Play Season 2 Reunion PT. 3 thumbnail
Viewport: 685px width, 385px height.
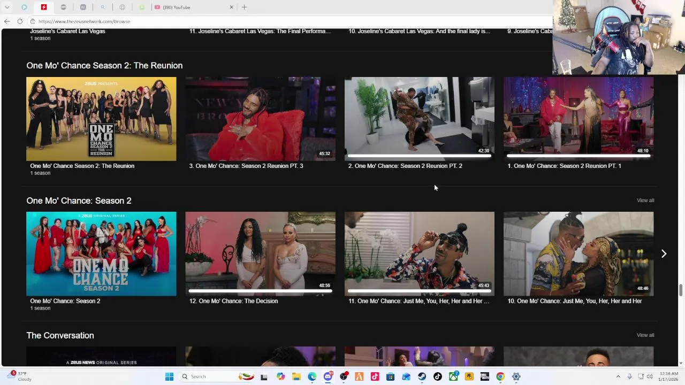pyautogui.click(x=260, y=119)
